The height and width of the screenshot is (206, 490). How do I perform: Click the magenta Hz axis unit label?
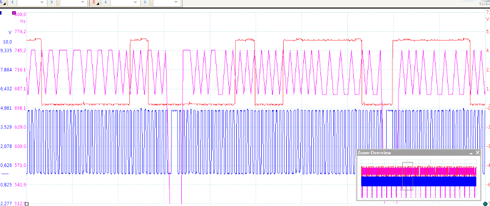coord(23,21)
